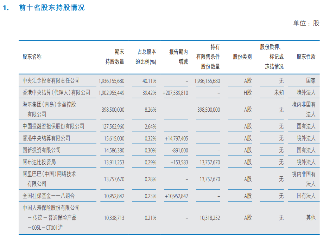Viewport: 336px width, 236px height.
Task: Click the 8.26% ratio cell
Action: (151, 110)
